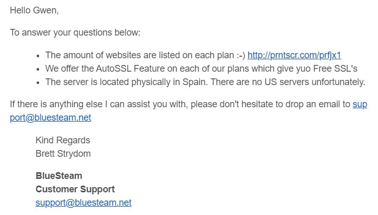378x215 pixels.
Task: Click bullet marker before 'The amount of websites'
Action: [x=38, y=56]
